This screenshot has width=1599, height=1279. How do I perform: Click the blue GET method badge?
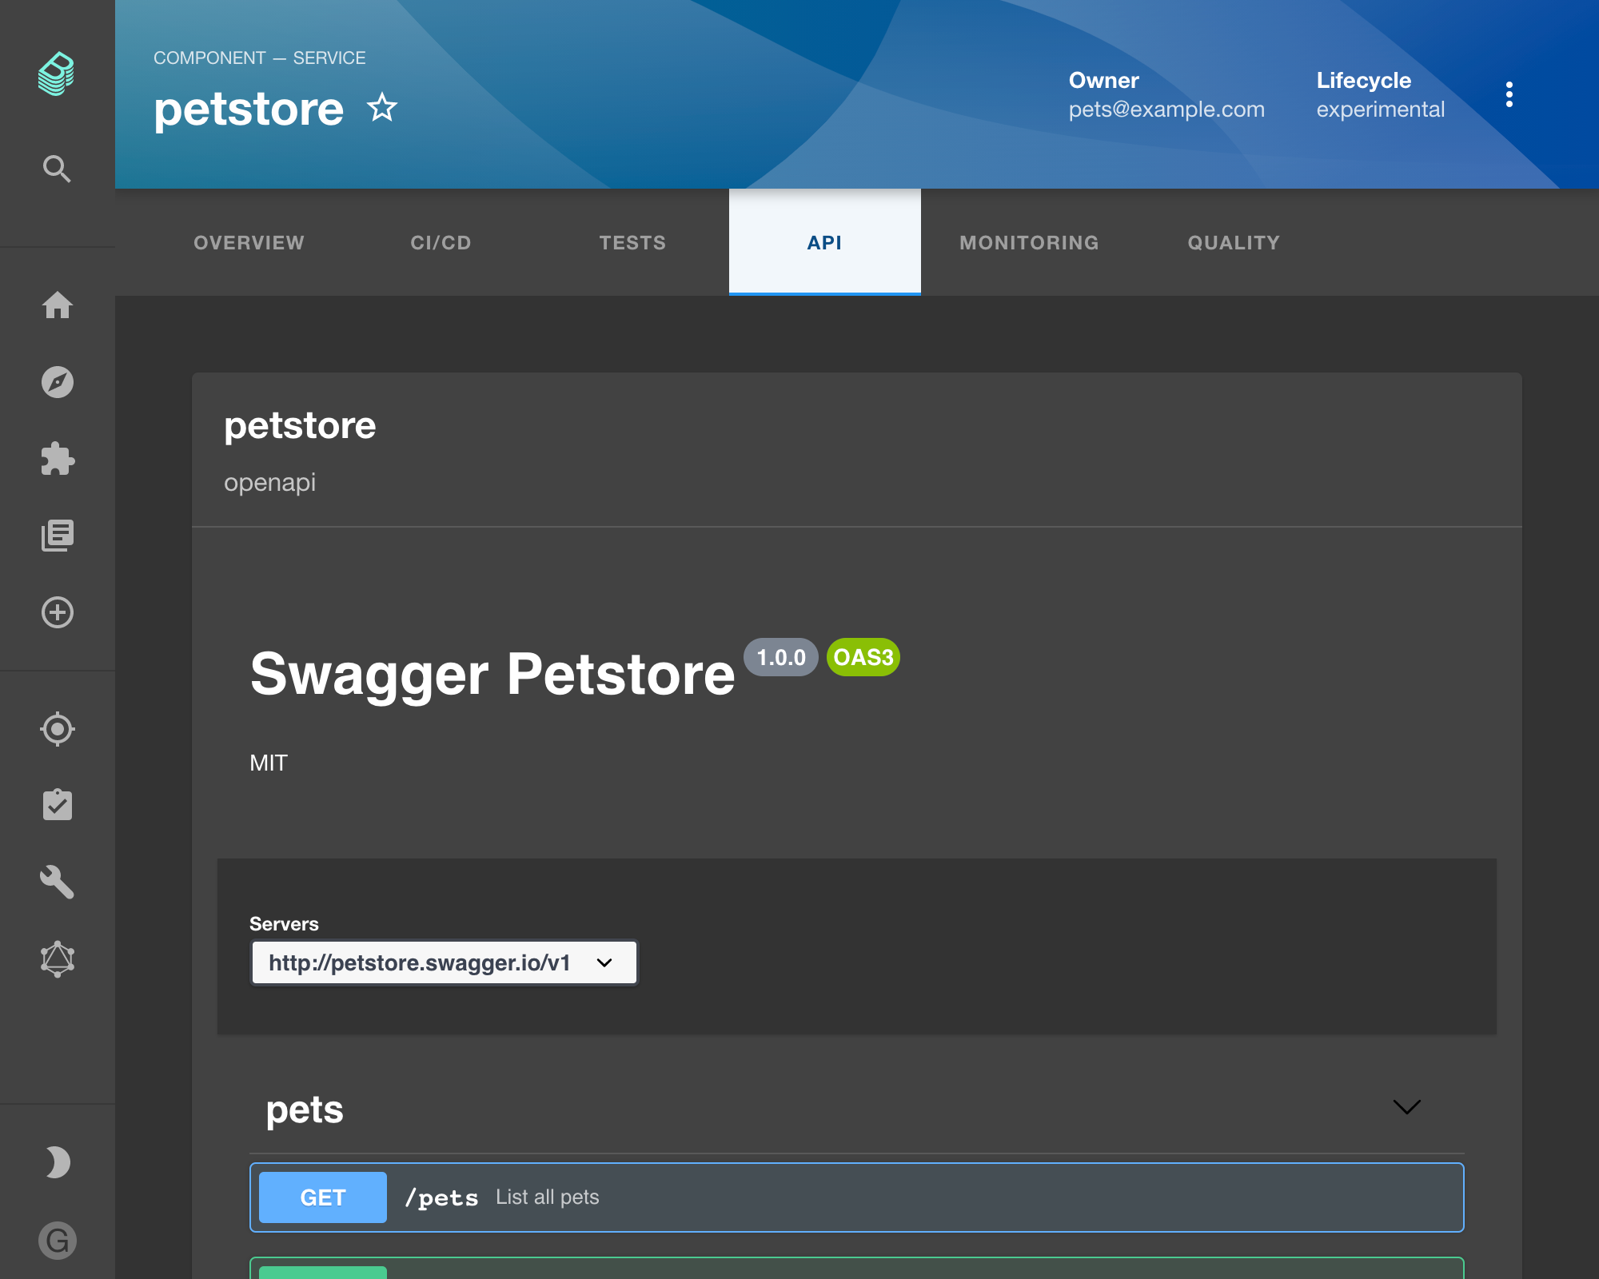coord(323,1197)
